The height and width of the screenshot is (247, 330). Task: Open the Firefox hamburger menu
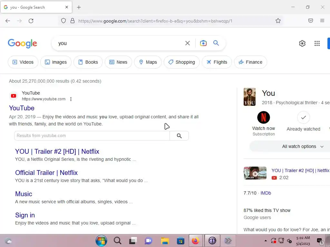[322, 21]
